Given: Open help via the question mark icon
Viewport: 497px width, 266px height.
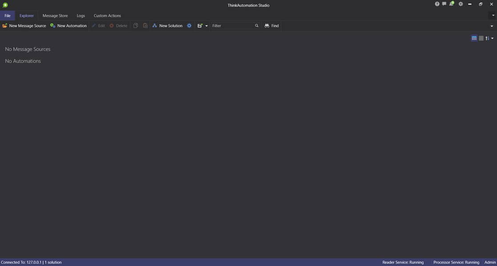Looking at the screenshot, I should point(437,4).
